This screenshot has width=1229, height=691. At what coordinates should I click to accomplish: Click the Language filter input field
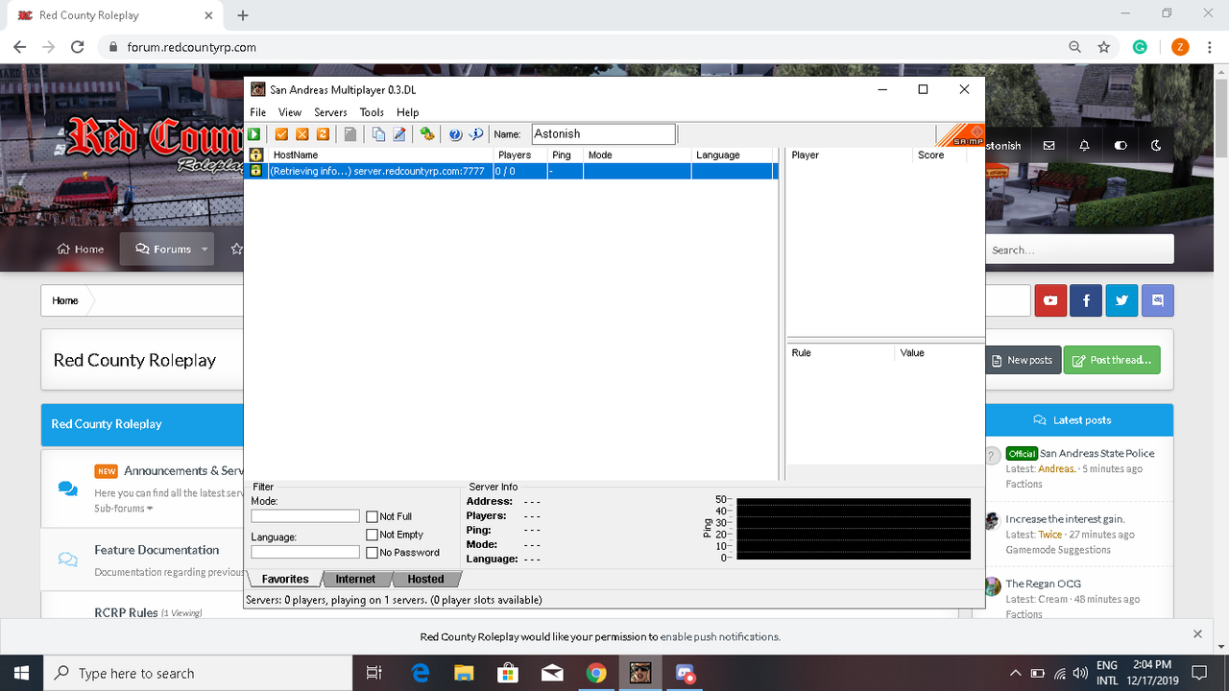pyautogui.click(x=305, y=552)
